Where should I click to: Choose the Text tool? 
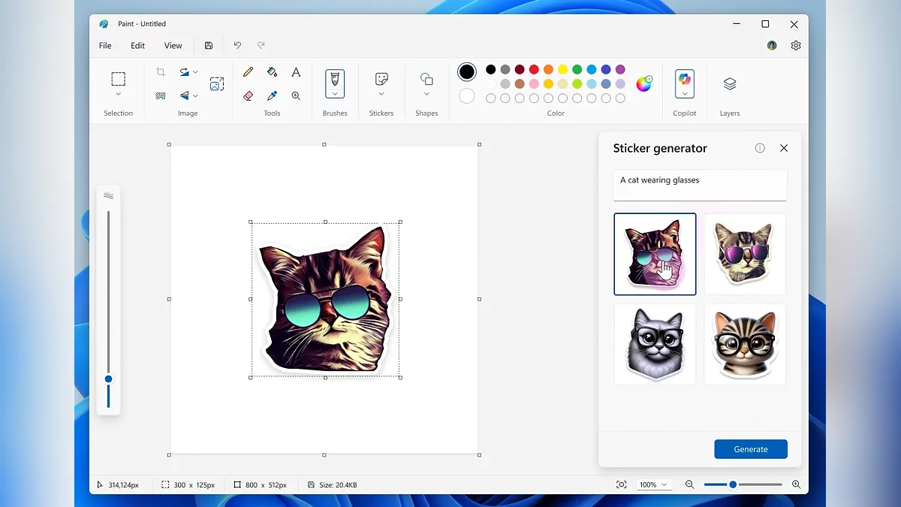coord(296,72)
